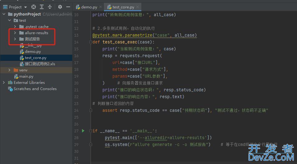Expand the .pytest_cache folder

15,27
